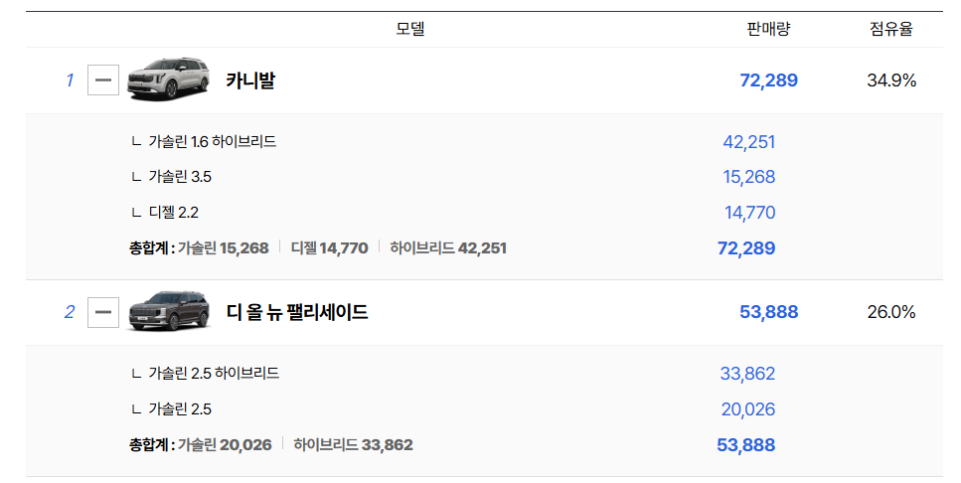This screenshot has width=961, height=483.
Task: Open the white 카니발 car thumbnail
Action: (168, 79)
